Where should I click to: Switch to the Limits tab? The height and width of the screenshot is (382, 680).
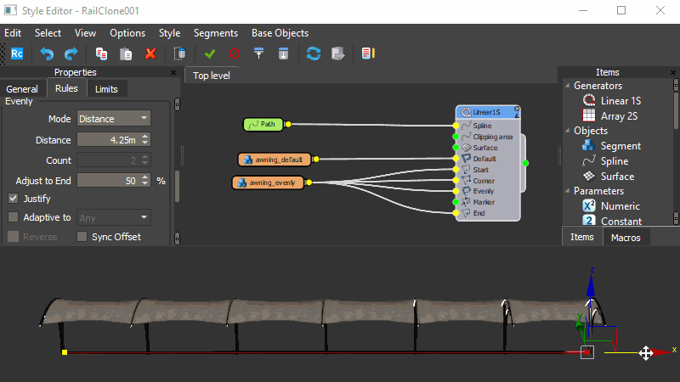(x=106, y=89)
